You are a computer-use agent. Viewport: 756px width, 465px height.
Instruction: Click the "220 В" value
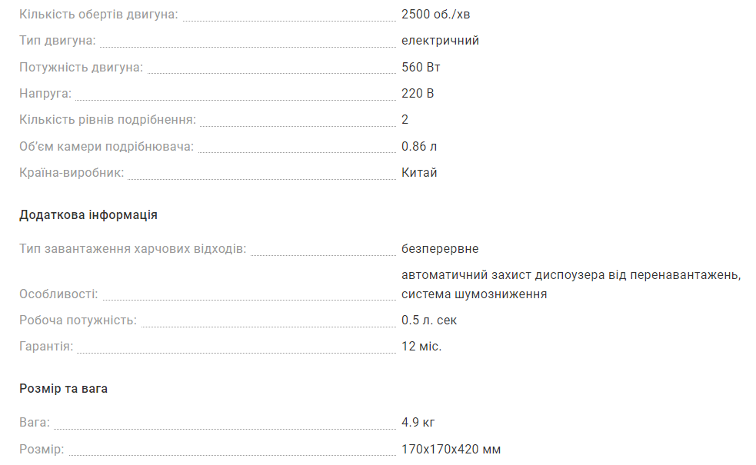point(418,94)
